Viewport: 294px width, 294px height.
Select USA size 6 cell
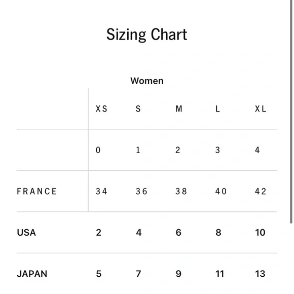click(178, 233)
